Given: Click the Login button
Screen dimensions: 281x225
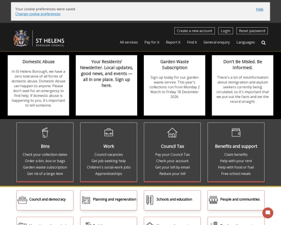Looking at the screenshot, I should point(225,30).
